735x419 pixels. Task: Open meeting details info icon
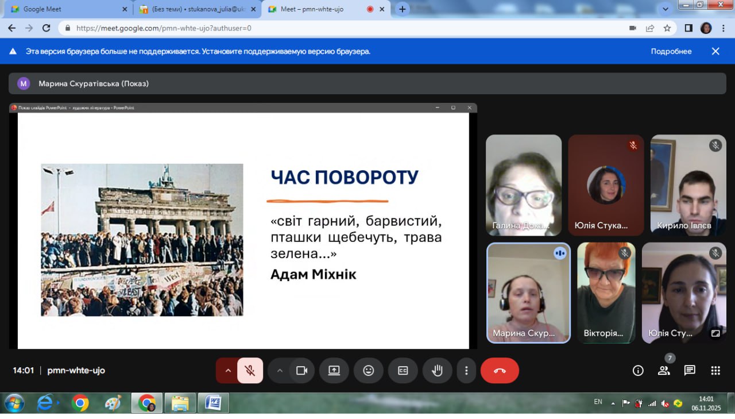[637, 371]
